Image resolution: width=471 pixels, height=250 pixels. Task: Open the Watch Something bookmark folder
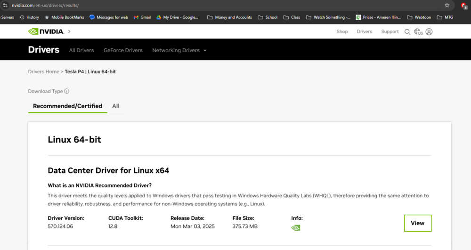click(x=328, y=17)
